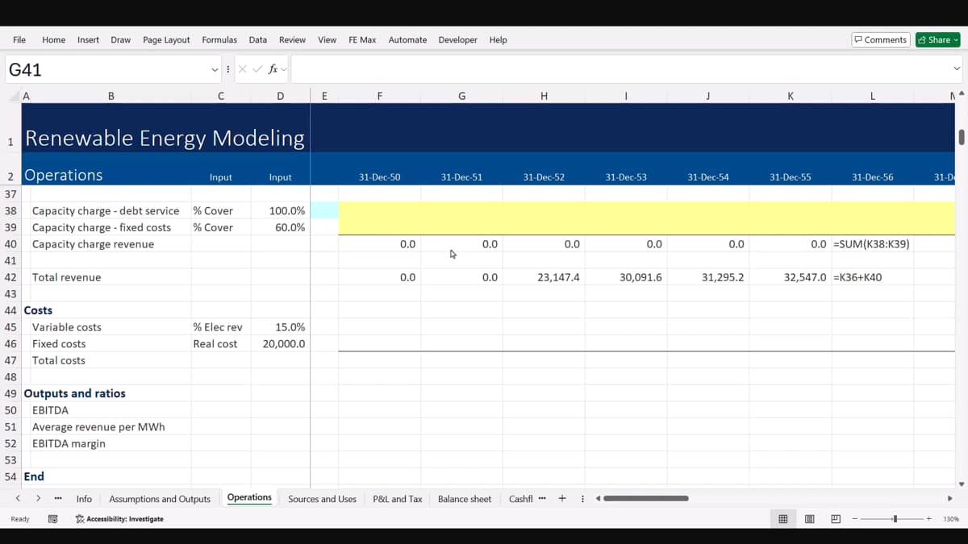Click the Select All corner triangle
The height and width of the screenshot is (544, 968).
[14, 96]
